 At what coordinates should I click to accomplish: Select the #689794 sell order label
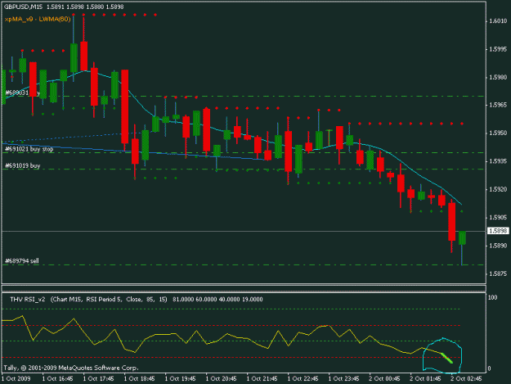22,260
